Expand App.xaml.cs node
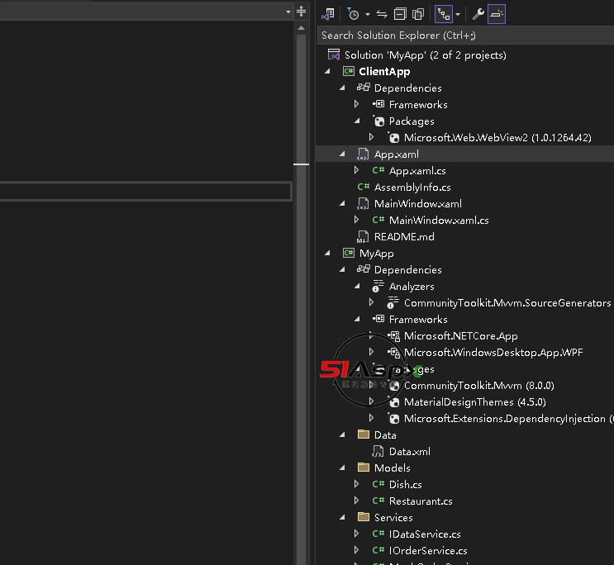Image resolution: width=614 pixels, height=565 pixels. click(x=357, y=170)
